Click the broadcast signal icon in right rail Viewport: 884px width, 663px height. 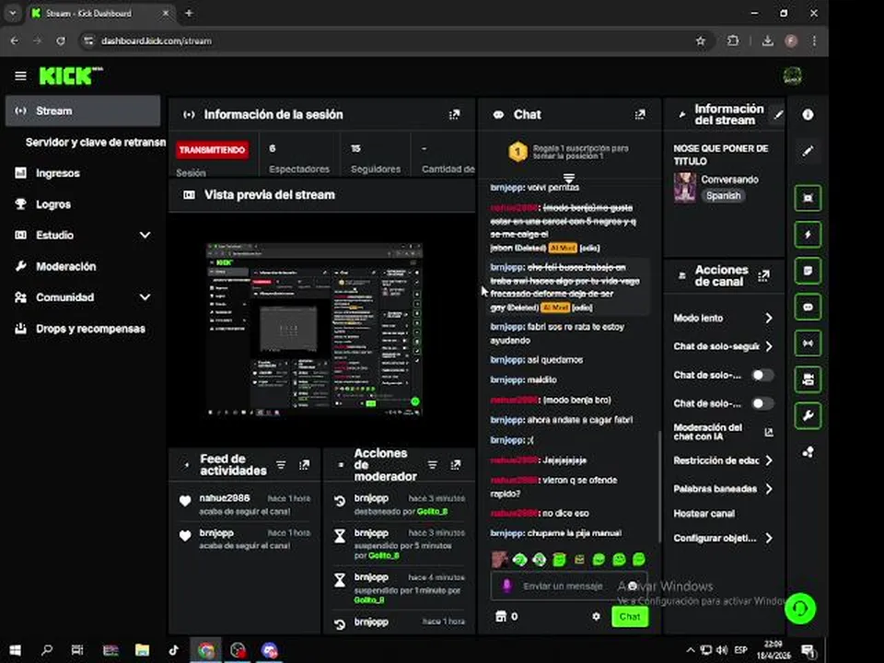pyautogui.click(x=808, y=343)
